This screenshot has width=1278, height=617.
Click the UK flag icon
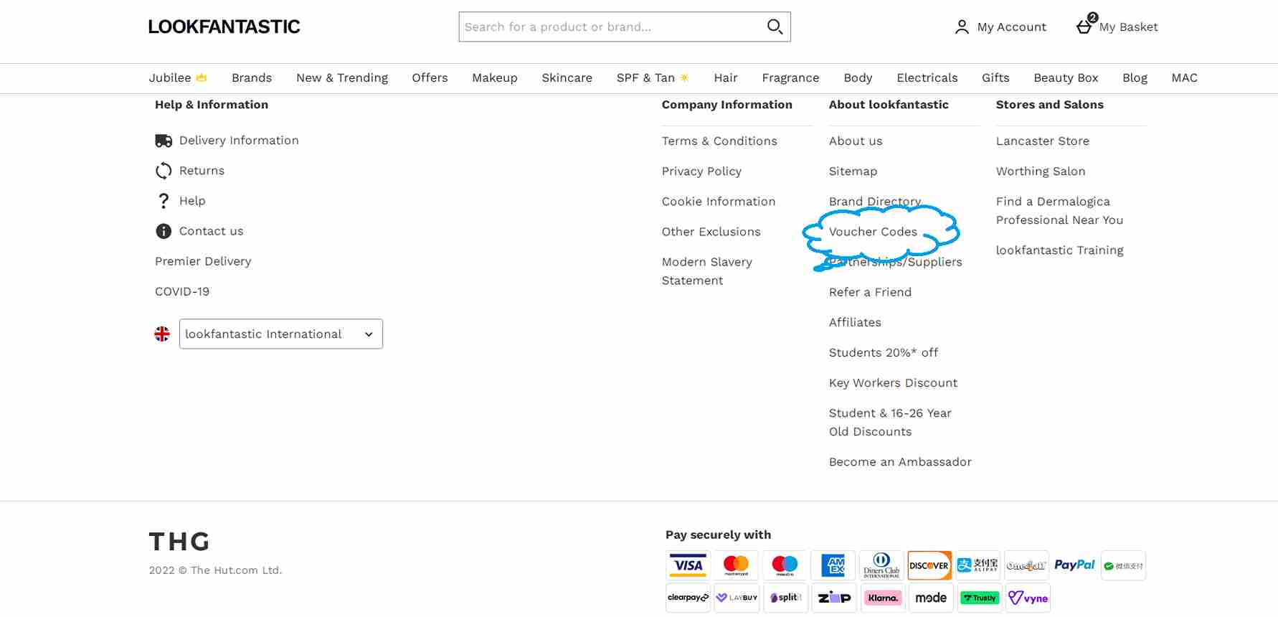pos(162,334)
